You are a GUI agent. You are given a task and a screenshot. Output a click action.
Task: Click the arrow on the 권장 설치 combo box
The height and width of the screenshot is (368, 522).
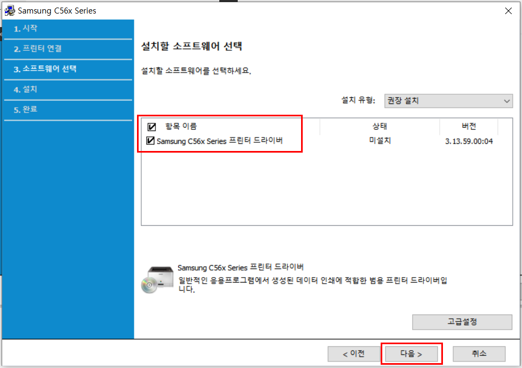(507, 101)
